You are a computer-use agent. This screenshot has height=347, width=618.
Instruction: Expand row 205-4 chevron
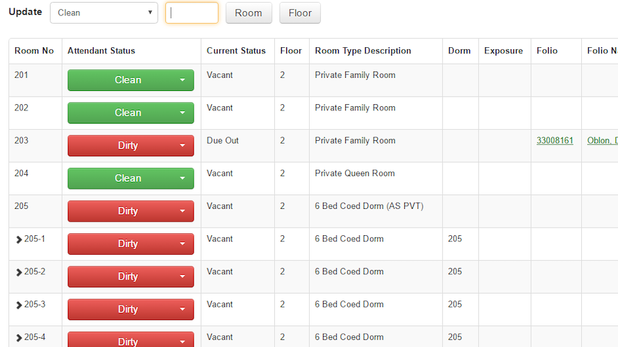click(19, 337)
